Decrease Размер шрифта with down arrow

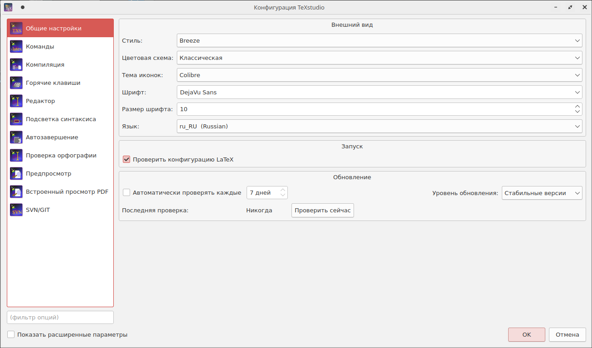point(577,112)
